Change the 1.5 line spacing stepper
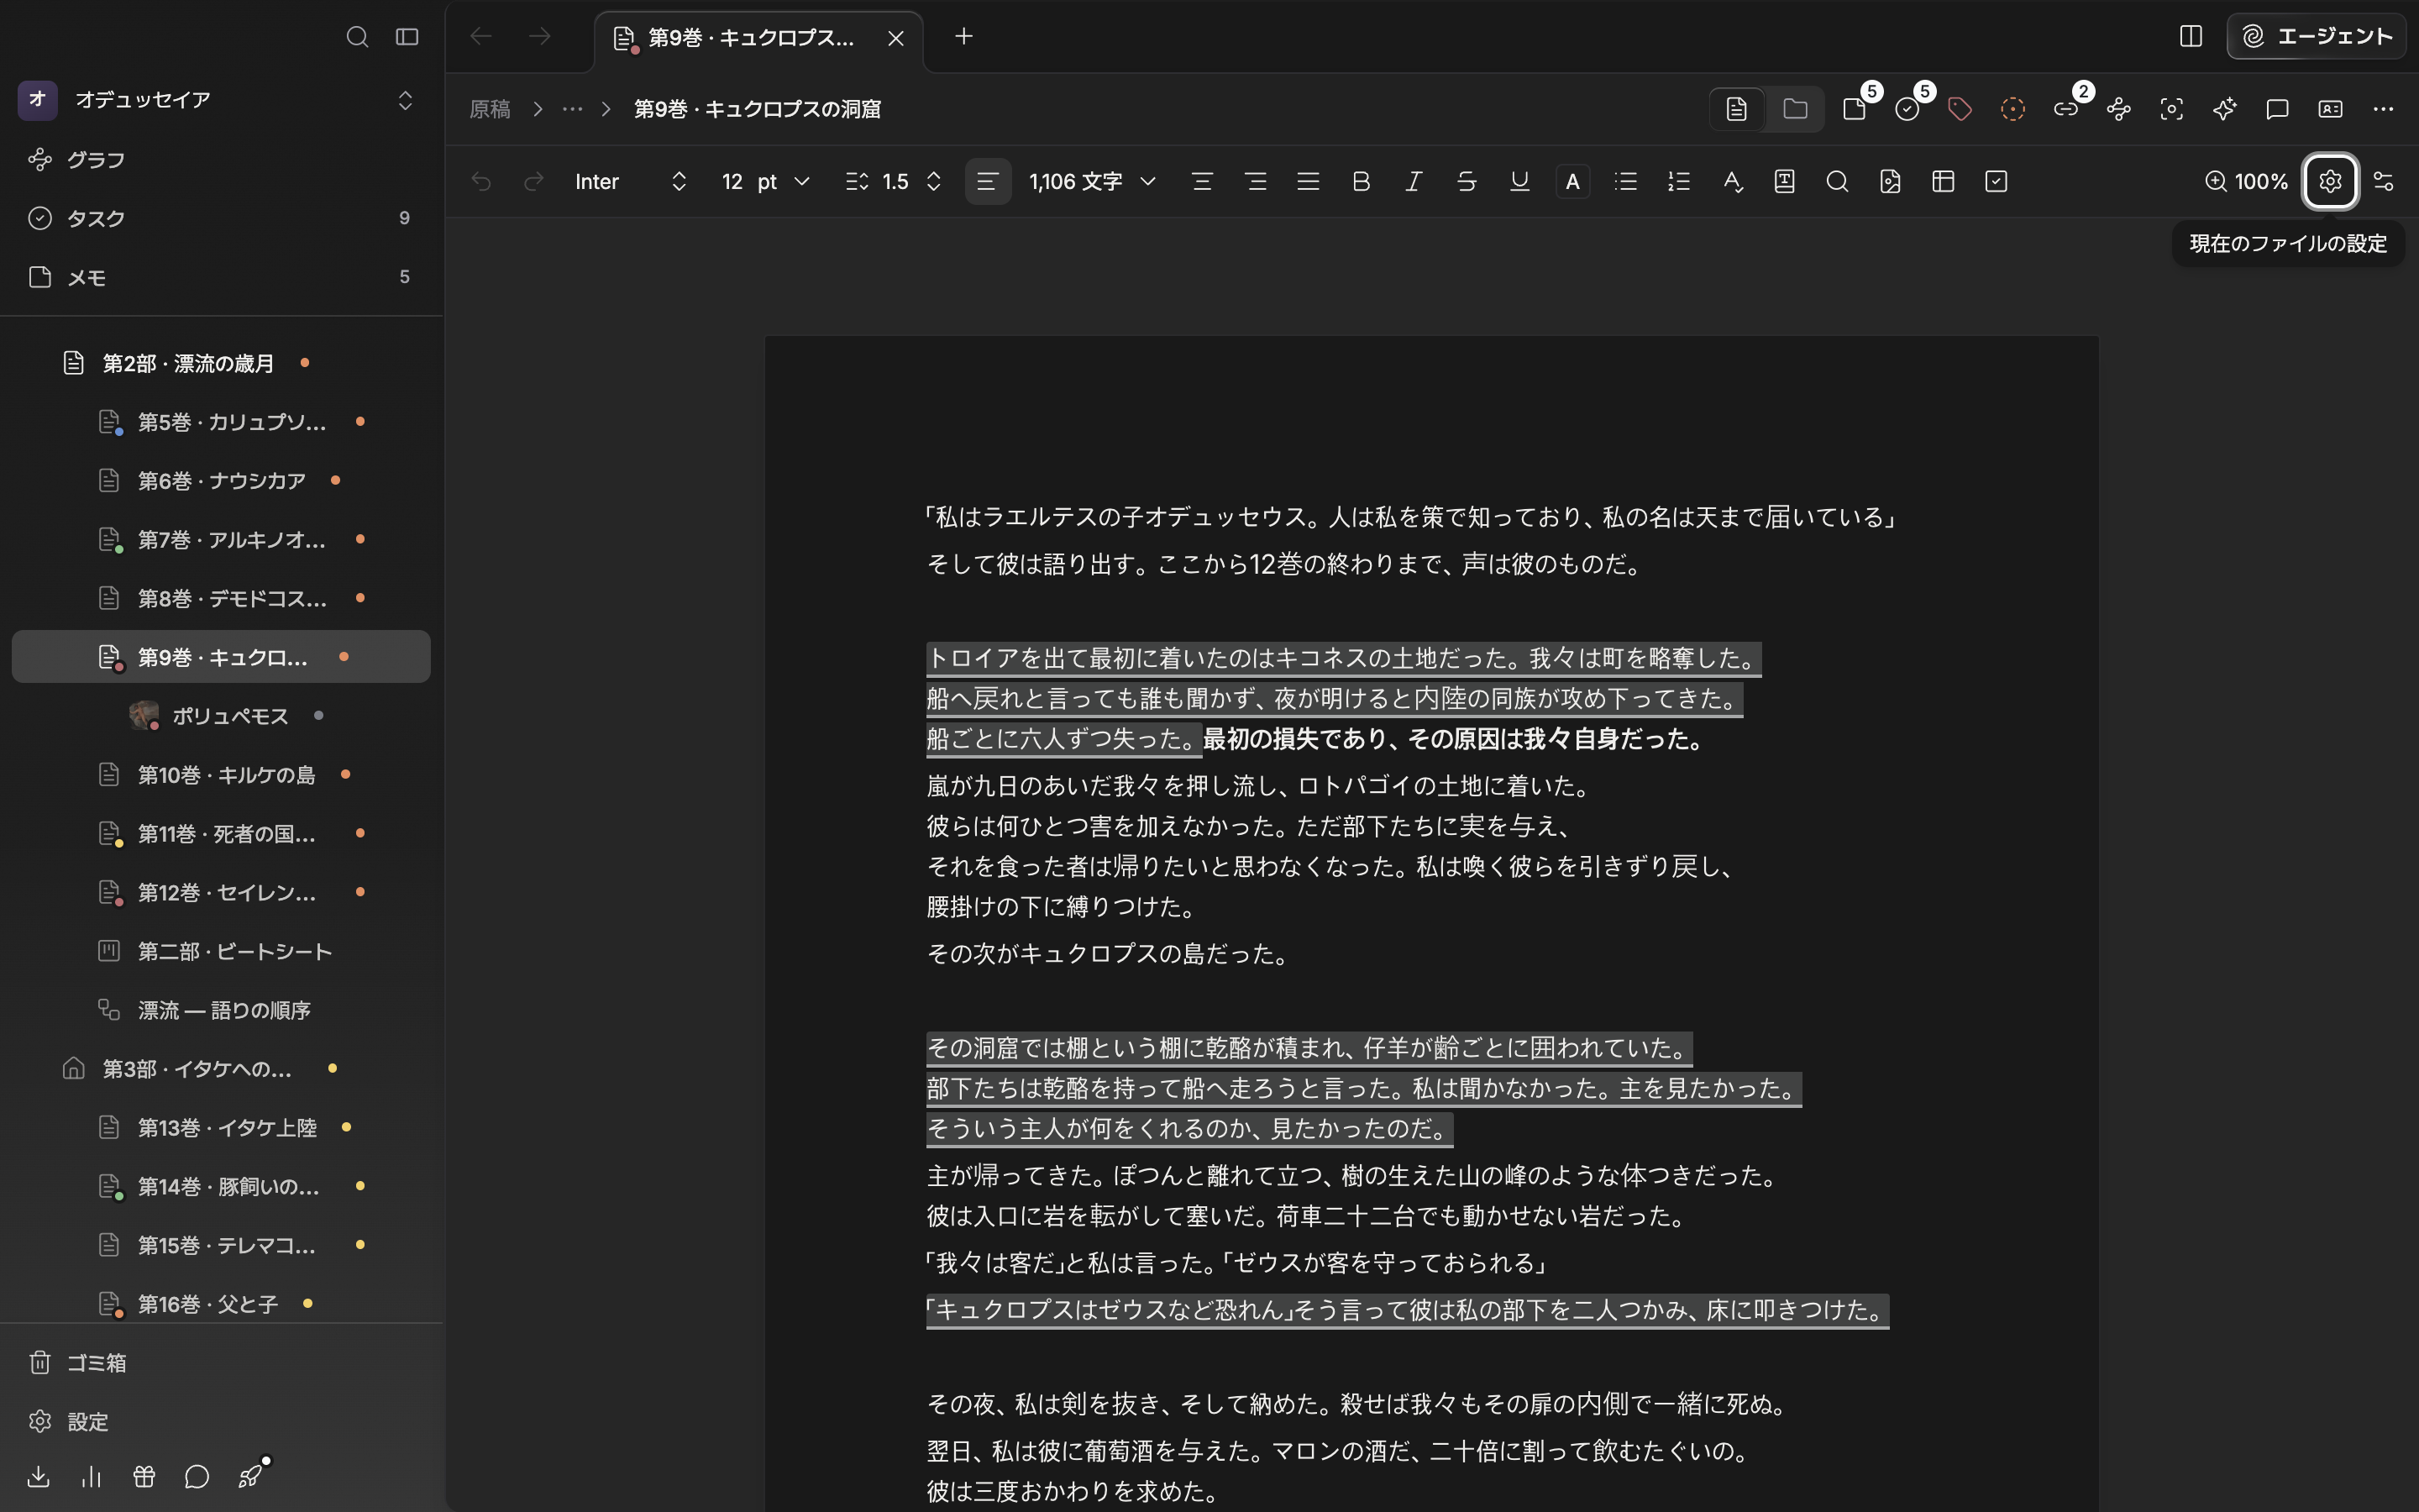The width and height of the screenshot is (2419, 1512). click(x=894, y=181)
